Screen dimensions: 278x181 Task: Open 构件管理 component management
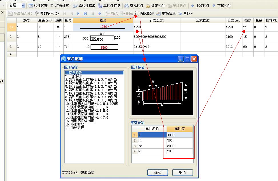[38, 6]
